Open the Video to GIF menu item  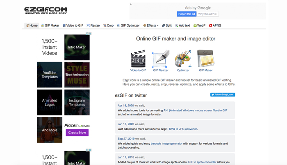[73, 25]
